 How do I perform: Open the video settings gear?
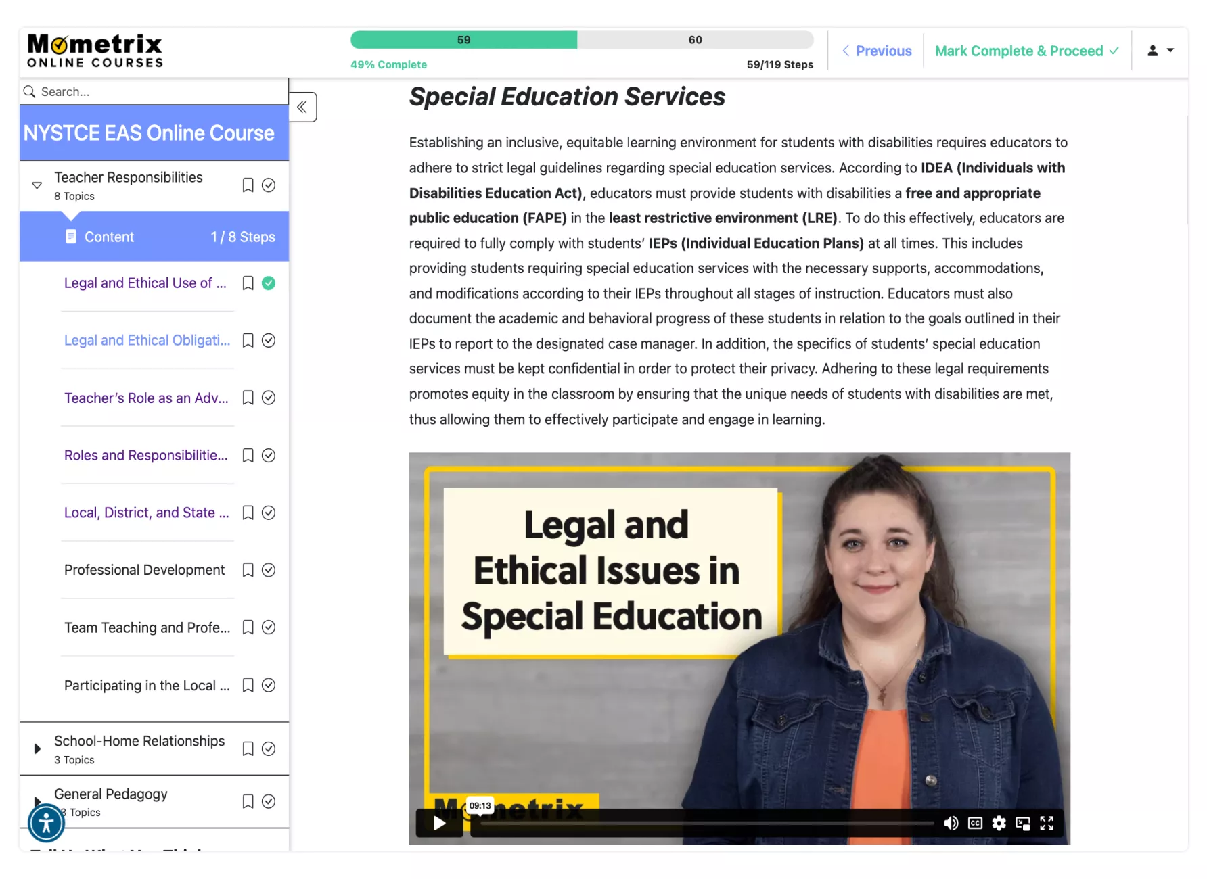pyautogui.click(x=999, y=823)
